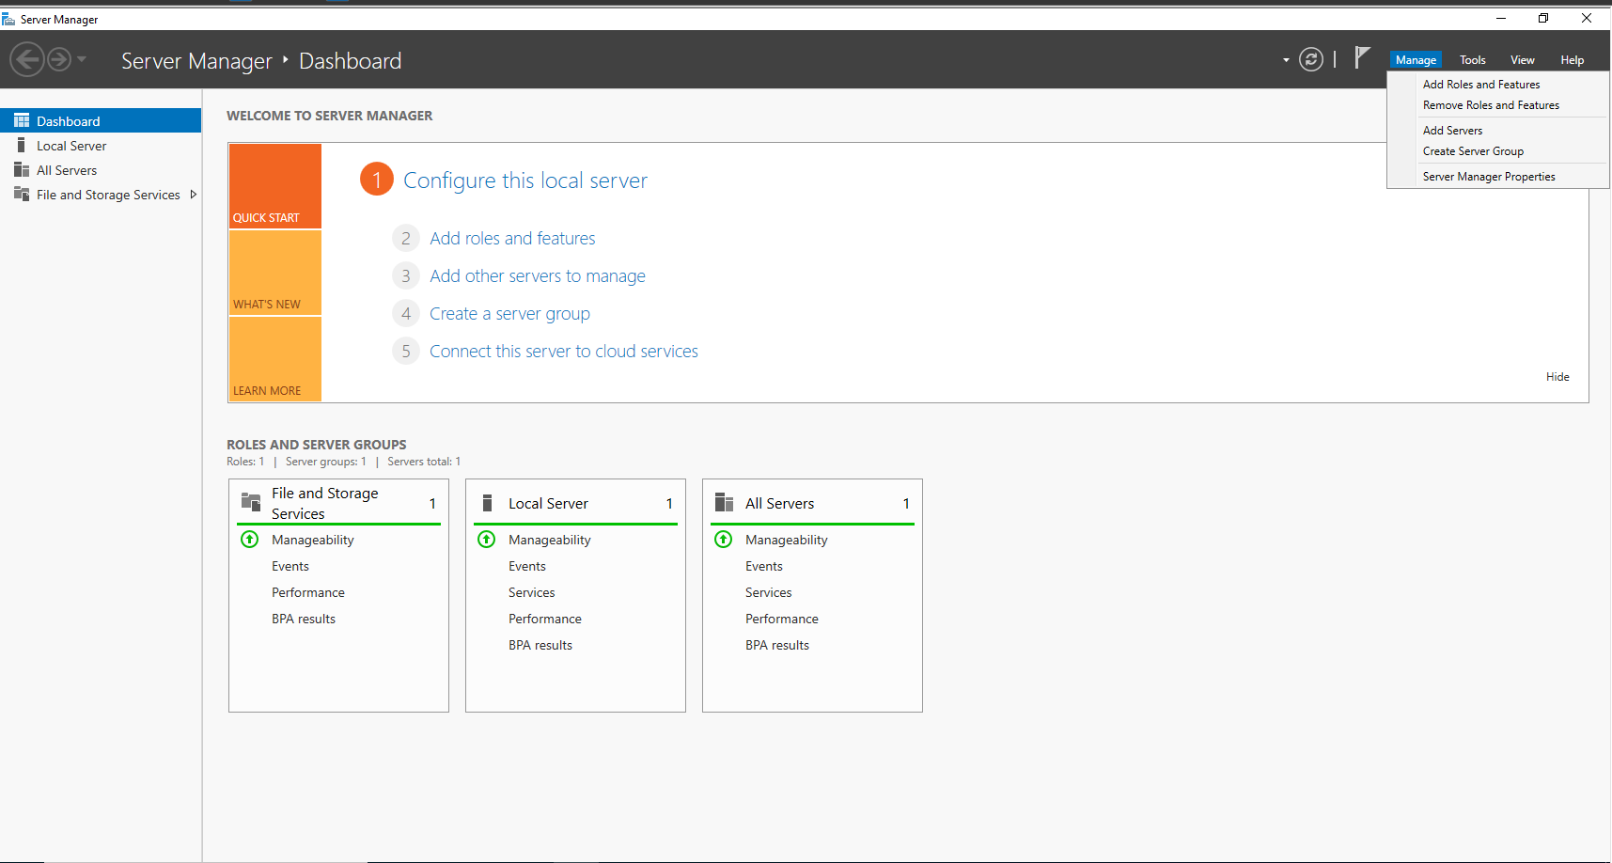
Task: Open Performance in All Servers tile
Action: pyautogui.click(x=782, y=620)
